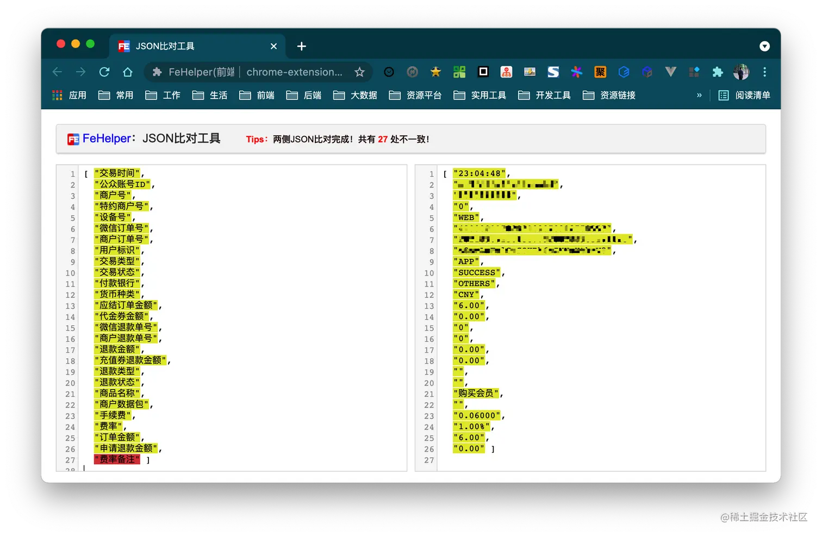Click "OTHERS" in the right editor
The height and width of the screenshot is (537, 822).
[x=474, y=283]
